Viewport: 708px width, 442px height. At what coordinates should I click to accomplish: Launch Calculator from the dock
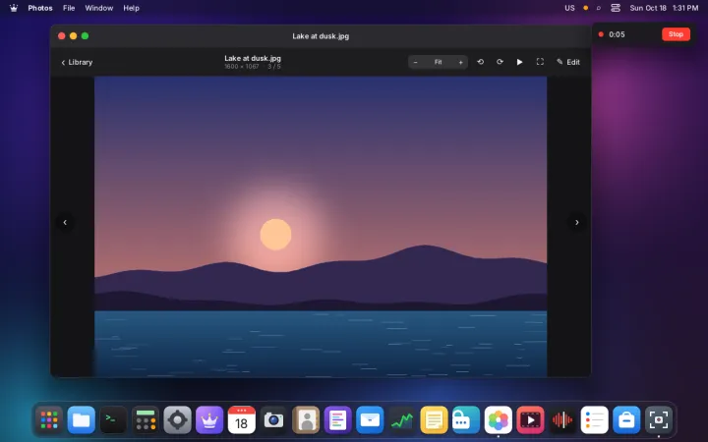coord(146,420)
